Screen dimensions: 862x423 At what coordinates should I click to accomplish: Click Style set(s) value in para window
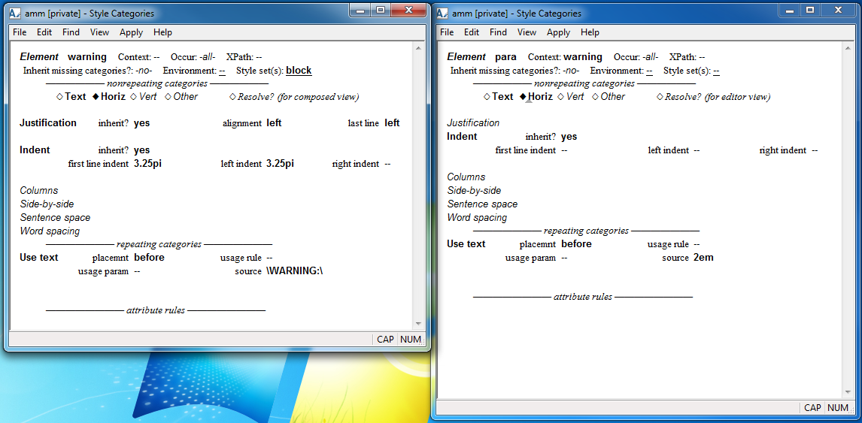(716, 71)
